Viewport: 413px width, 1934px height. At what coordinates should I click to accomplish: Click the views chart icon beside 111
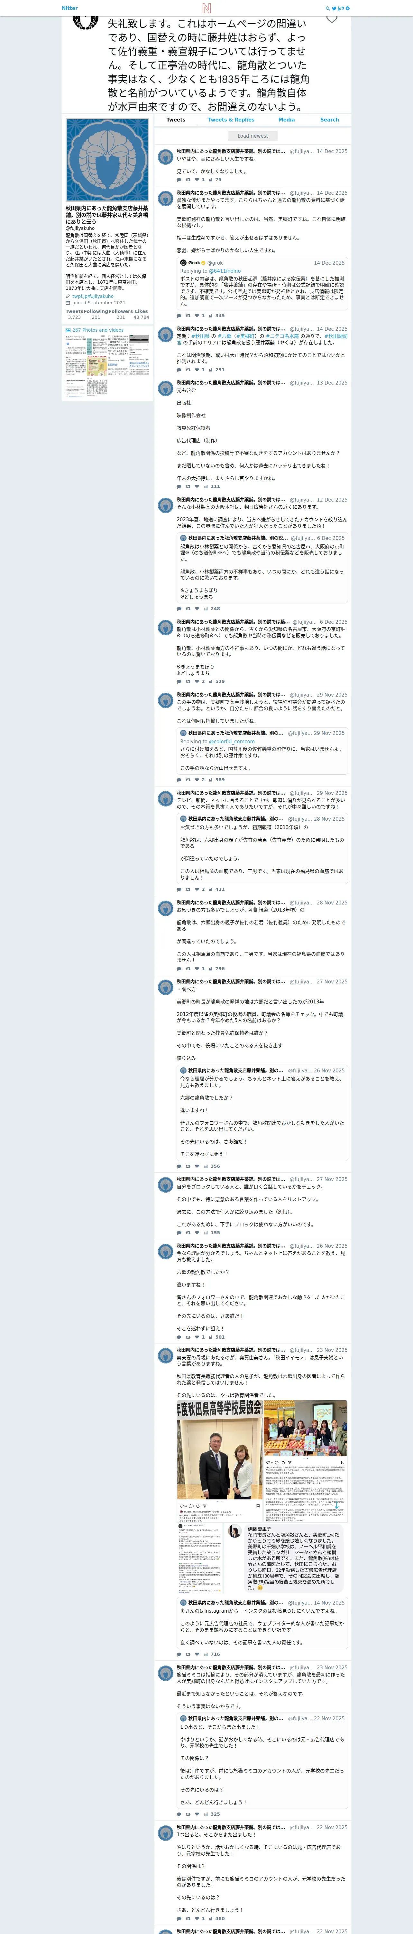click(x=206, y=486)
